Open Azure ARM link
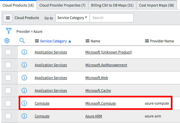The image size is (180, 123). pos(93,116)
